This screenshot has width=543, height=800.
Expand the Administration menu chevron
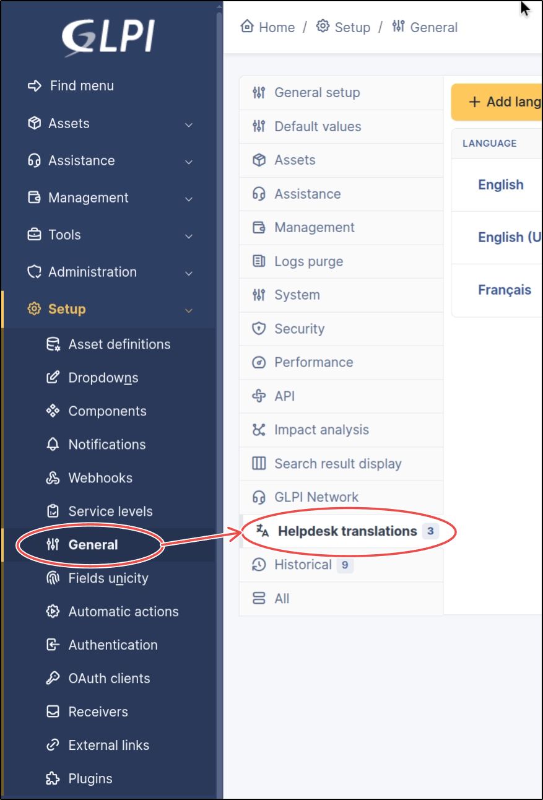tap(189, 273)
